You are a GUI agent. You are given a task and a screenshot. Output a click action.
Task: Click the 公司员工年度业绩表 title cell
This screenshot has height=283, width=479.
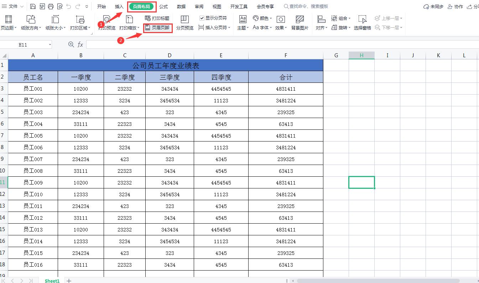pyautogui.click(x=166, y=65)
